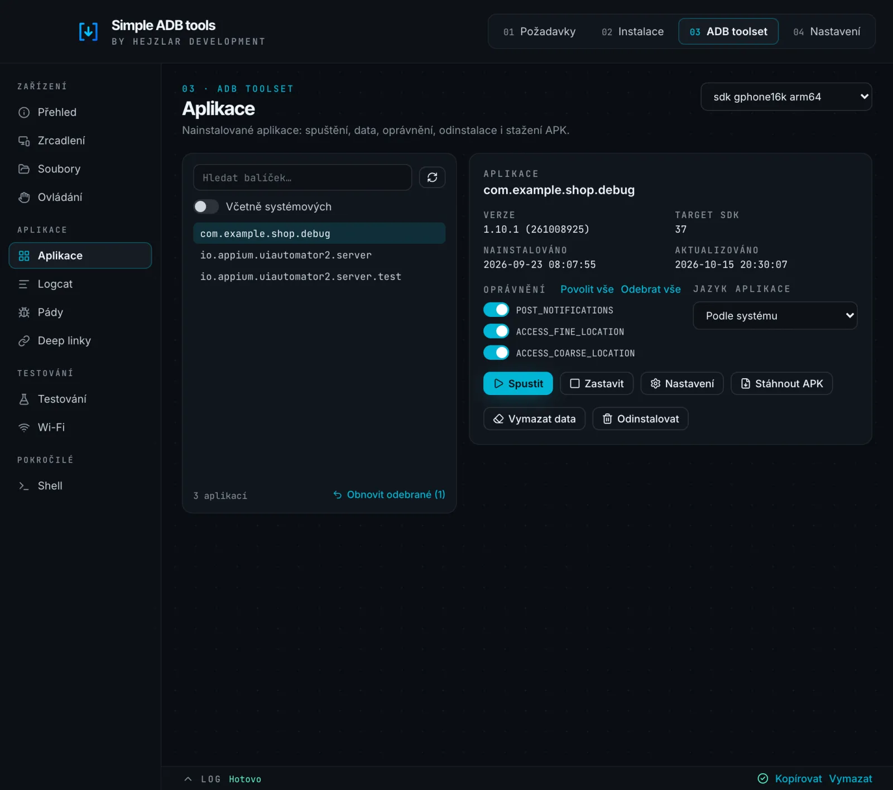
Task: Click the Odinstalovat button
Action: tap(640, 419)
